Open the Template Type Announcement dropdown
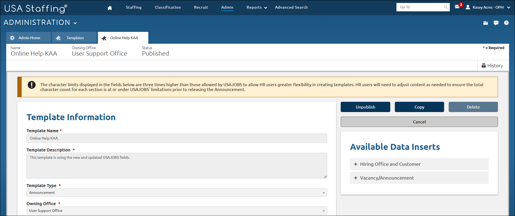The image size is (515, 216). 177,193
